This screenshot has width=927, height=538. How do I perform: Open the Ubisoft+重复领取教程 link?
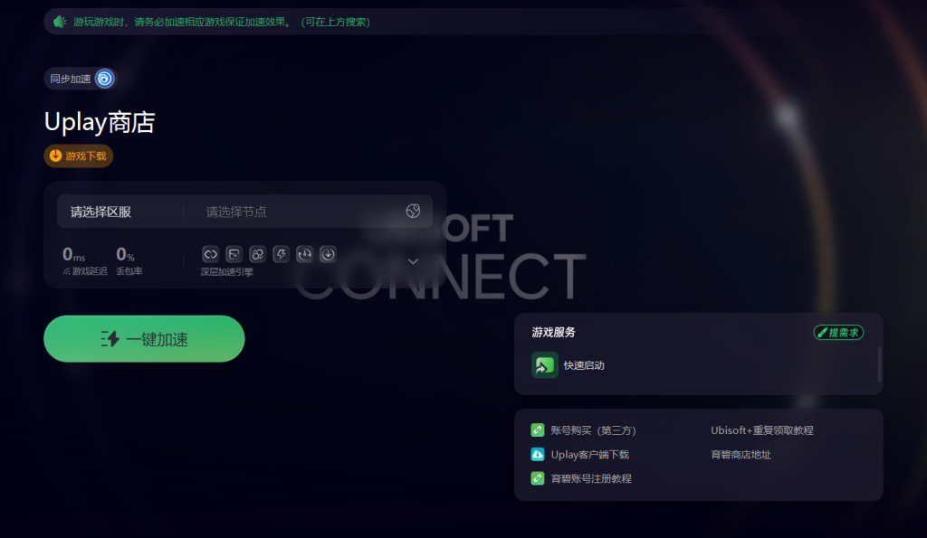[x=762, y=429]
